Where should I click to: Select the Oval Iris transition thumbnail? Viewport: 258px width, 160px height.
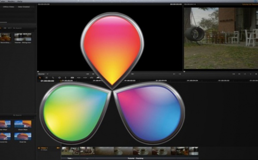tap(23, 136)
